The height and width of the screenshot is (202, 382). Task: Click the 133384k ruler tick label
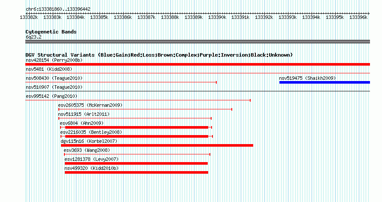[76, 17]
